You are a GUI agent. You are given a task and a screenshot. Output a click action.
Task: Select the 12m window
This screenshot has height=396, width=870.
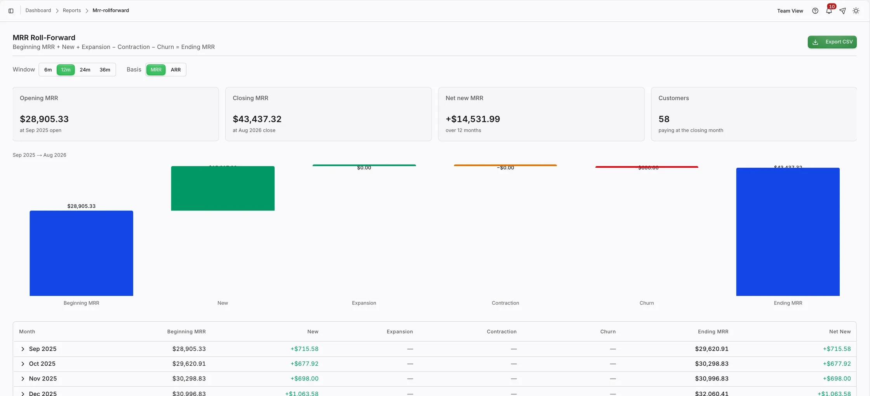pyautogui.click(x=66, y=70)
